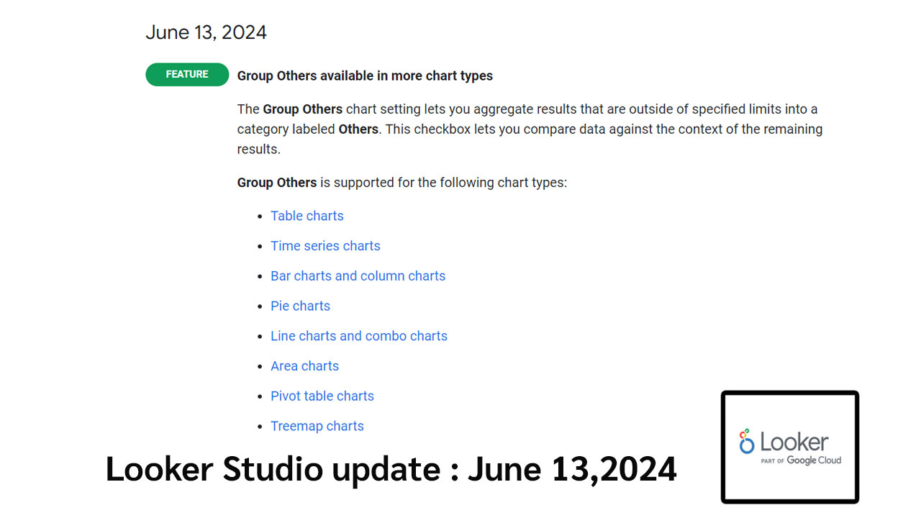The width and height of the screenshot is (921, 518).
Task: Click 'Part of Google Cloud' text
Action: pos(801,460)
